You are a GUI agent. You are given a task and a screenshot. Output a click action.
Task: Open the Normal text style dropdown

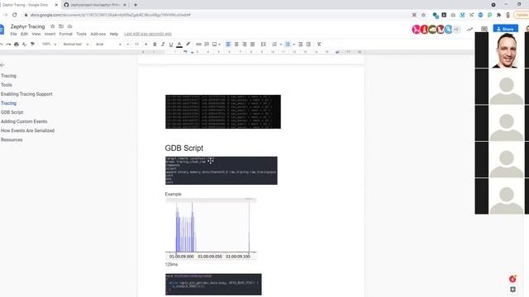[x=76, y=44]
